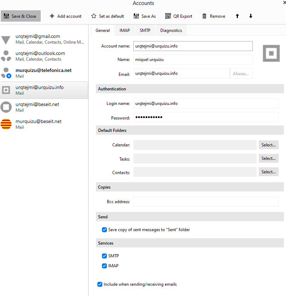Open the Aliases button beside Email

point(241,74)
